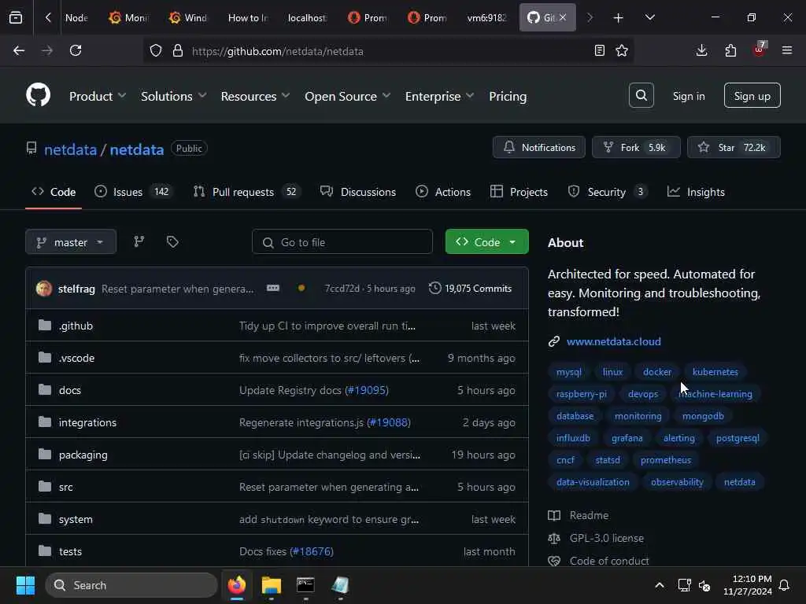Click tracking protection shield icon

click(x=156, y=50)
